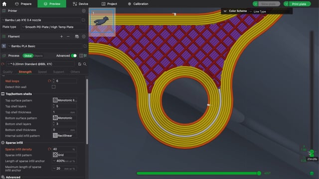Open the Others settings tab
The width and height of the screenshot is (319, 179).
75,72
